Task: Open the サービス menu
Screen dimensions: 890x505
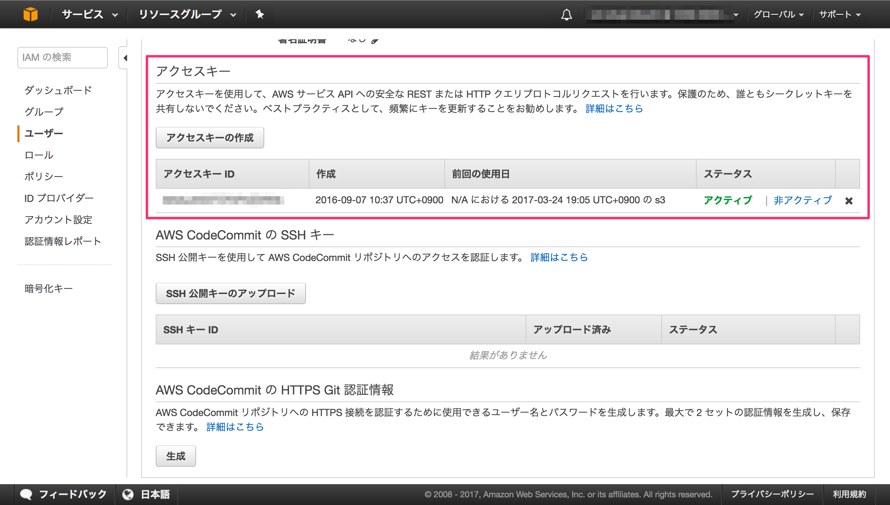Action: (90, 14)
